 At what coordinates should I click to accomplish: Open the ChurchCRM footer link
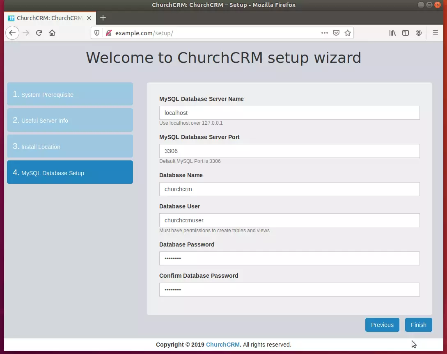coord(222,345)
